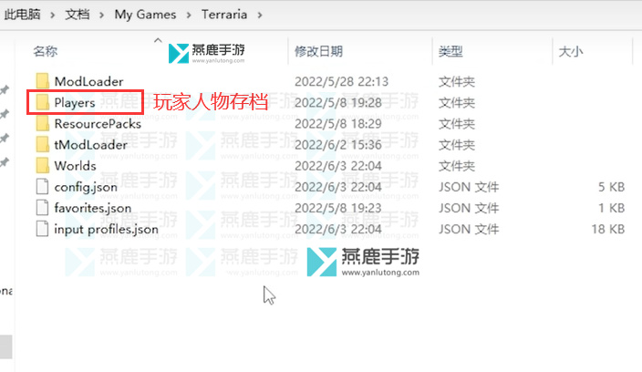642x372 pixels.
Task: Select the config.json file name
Action: tap(86, 187)
